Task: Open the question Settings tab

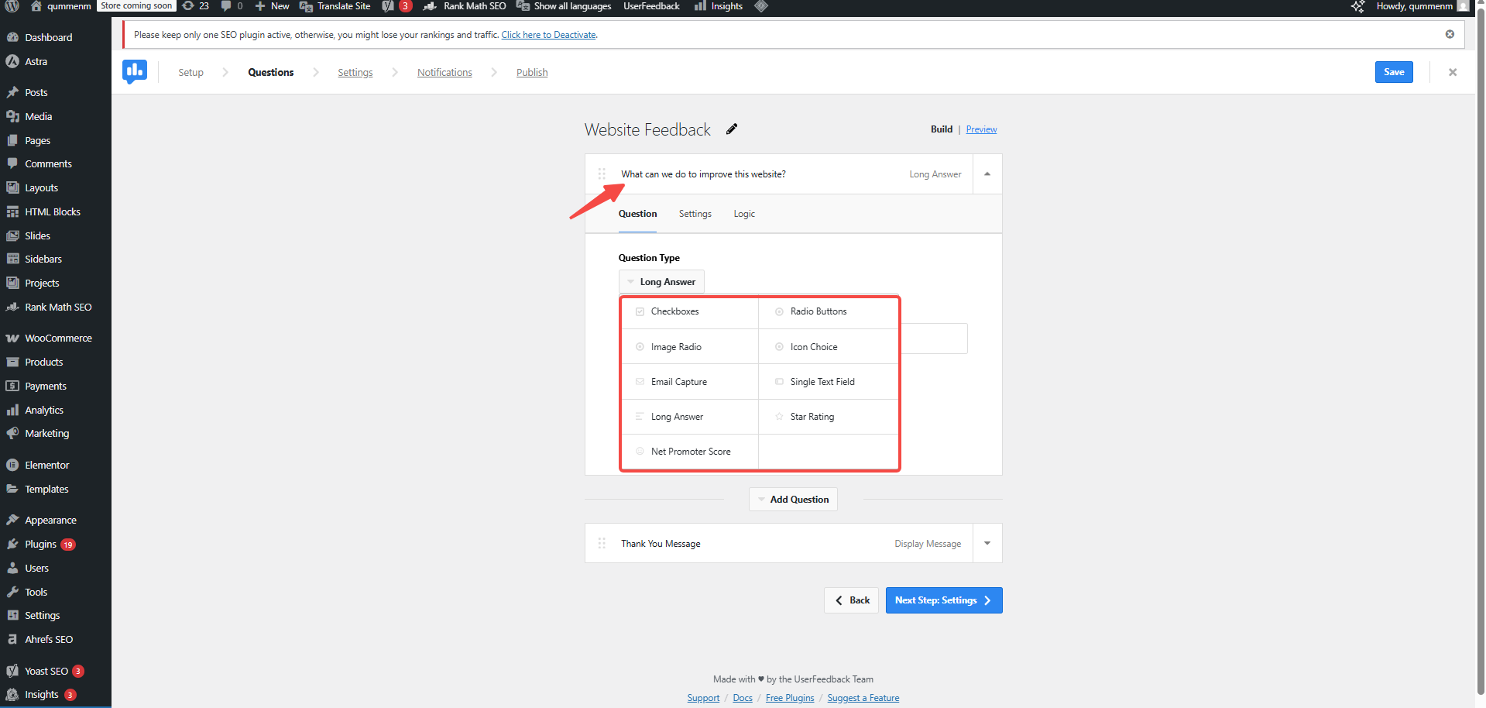Action: click(x=695, y=214)
